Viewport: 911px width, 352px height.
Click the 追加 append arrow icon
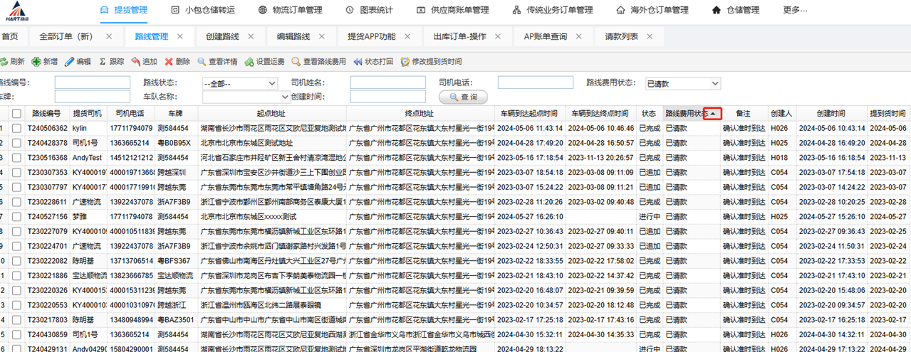point(135,62)
